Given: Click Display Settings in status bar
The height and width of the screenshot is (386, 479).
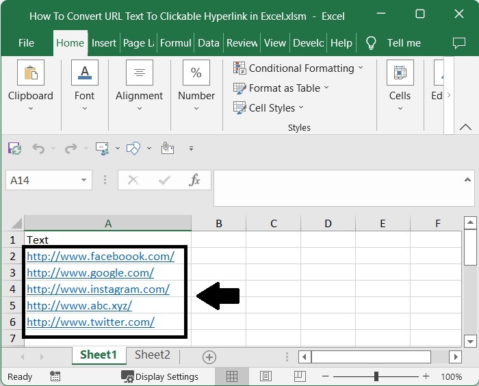Looking at the screenshot, I should coord(160,376).
